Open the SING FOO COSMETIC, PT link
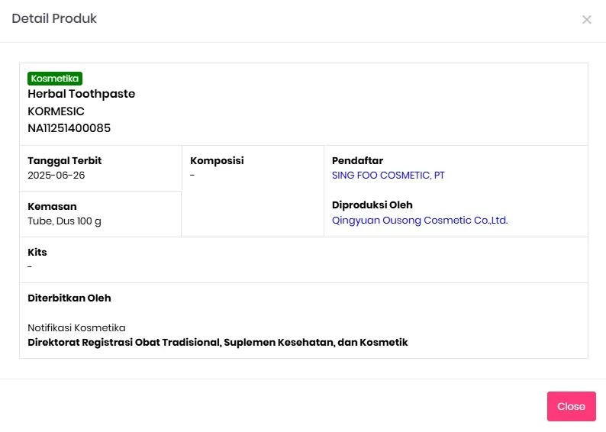This screenshot has height=432, width=606. coord(388,176)
